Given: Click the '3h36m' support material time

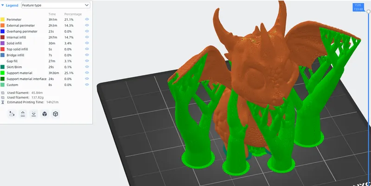Looking at the screenshot, I should (x=54, y=73).
